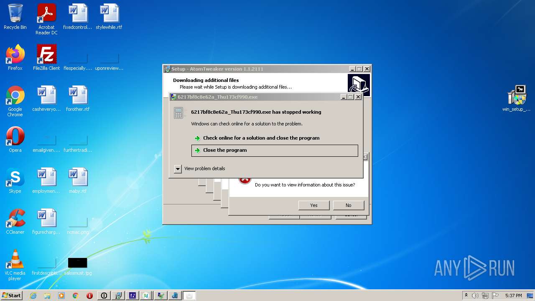The height and width of the screenshot is (301, 535).
Task: Open the Start menu
Action: point(11,295)
